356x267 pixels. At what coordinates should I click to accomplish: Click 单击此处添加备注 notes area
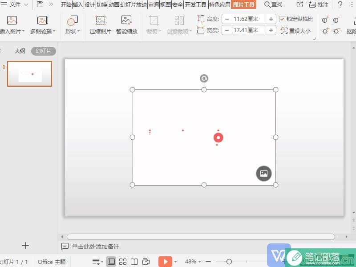96,247
